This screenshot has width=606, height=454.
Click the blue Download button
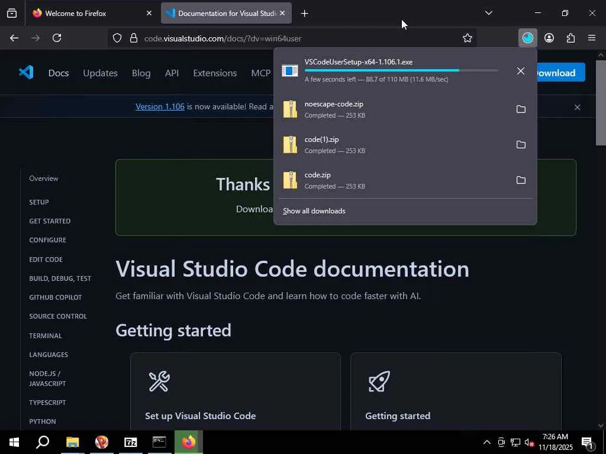click(x=561, y=72)
